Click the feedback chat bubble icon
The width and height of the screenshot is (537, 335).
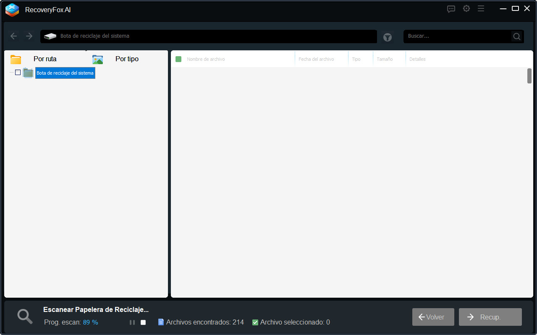[451, 9]
